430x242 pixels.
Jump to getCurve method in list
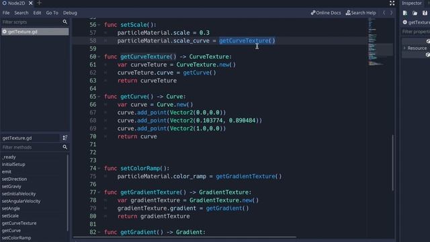(11, 231)
